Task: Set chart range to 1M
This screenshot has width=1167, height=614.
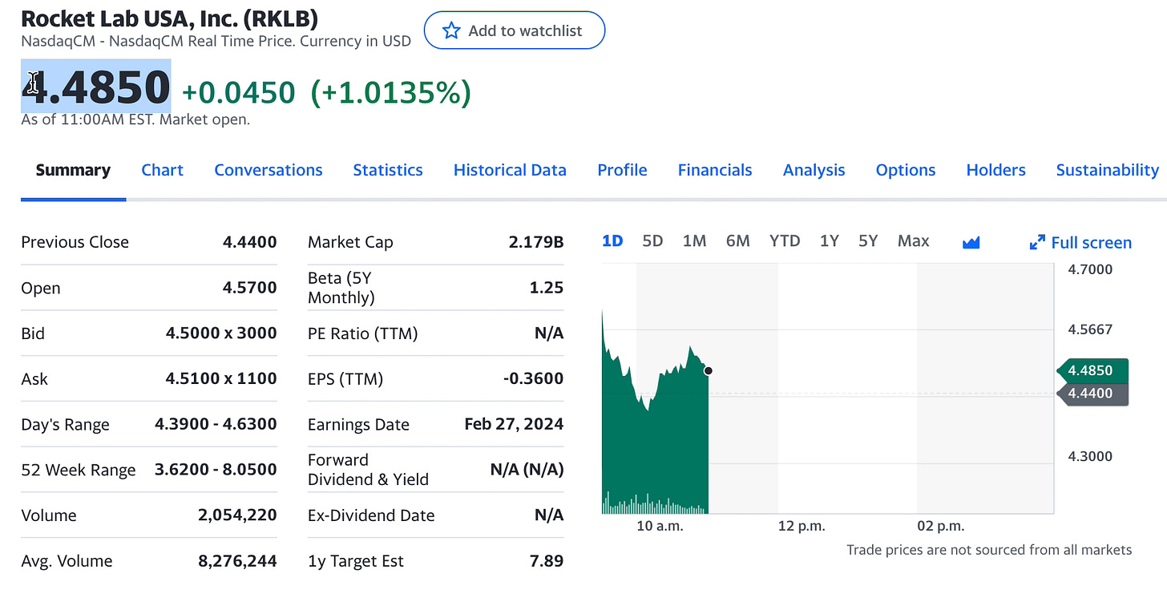Action: pyautogui.click(x=694, y=240)
